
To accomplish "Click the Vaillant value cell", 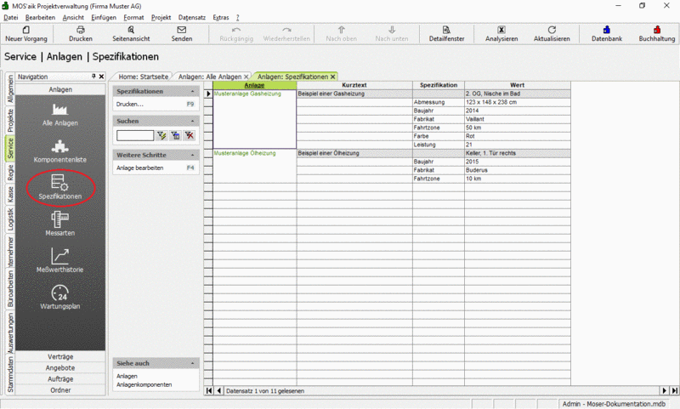I will (x=518, y=119).
